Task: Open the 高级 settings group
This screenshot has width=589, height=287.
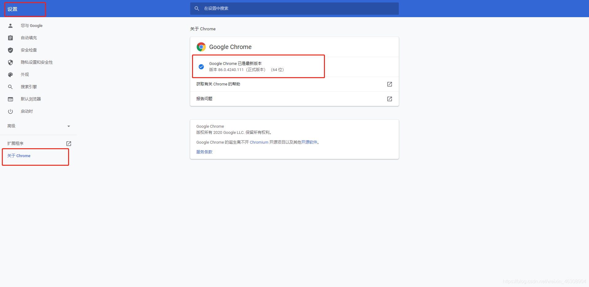Action: pyautogui.click(x=38, y=126)
